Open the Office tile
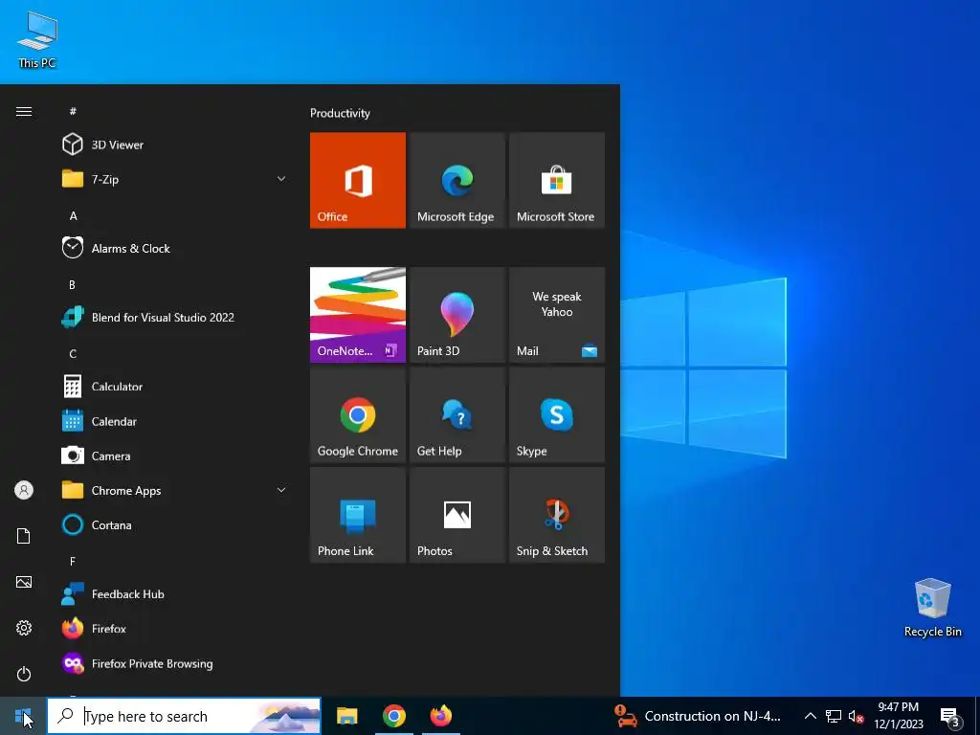 click(x=358, y=180)
